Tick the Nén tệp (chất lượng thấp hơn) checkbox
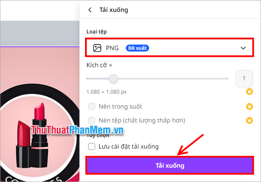This screenshot has height=182, width=261. (92, 120)
